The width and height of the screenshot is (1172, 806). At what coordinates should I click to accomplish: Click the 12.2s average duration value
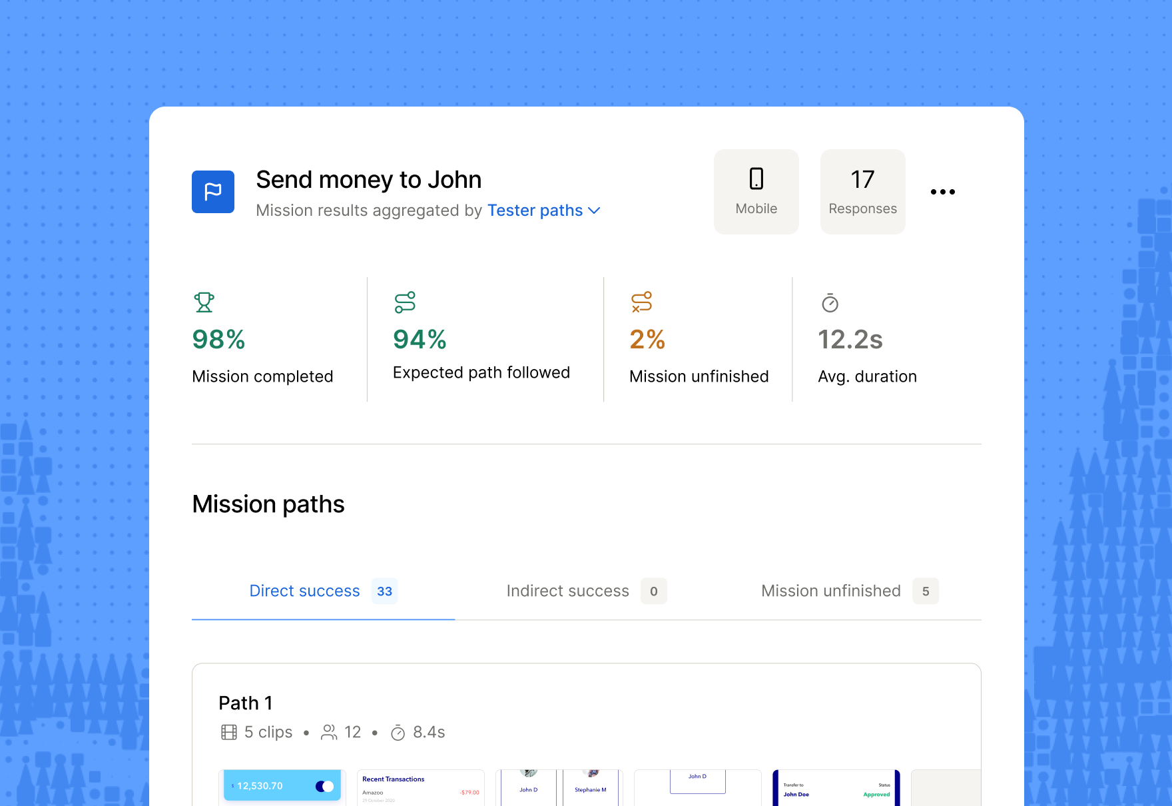coord(850,340)
